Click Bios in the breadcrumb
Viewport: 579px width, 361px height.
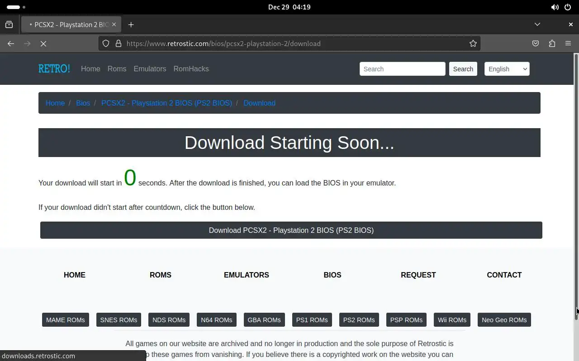click(83, 103)
